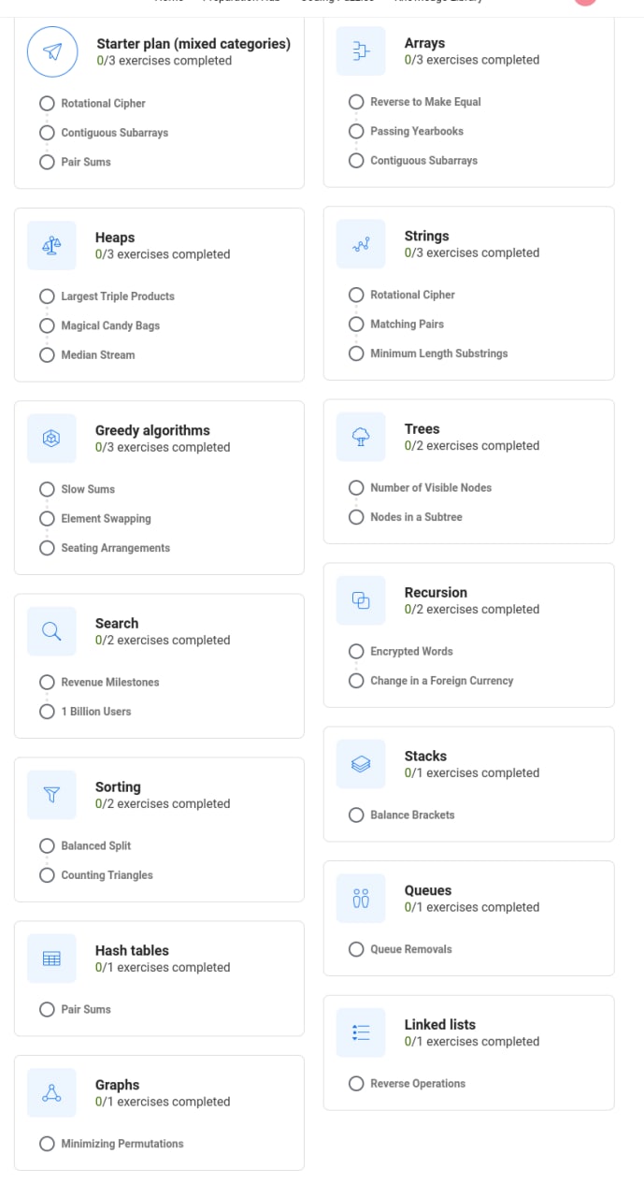Click the Hash tables grid icon
This screenshot has height=1197, width=644.
[x=51, y=958]
